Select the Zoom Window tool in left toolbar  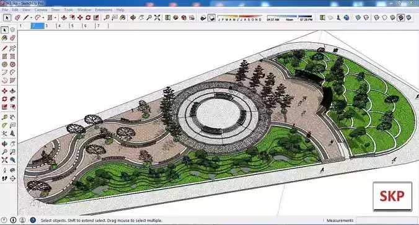click(12, 152)
